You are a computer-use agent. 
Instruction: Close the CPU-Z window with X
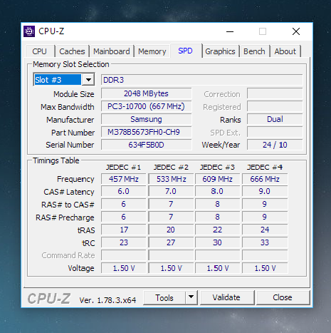[x=296, y=31]
